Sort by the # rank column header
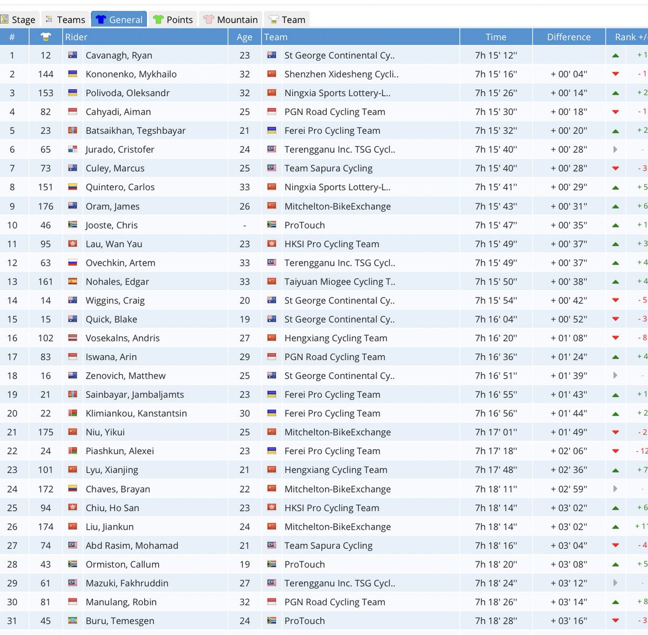Viewport: 648px width, 635px height. [12, 37]
